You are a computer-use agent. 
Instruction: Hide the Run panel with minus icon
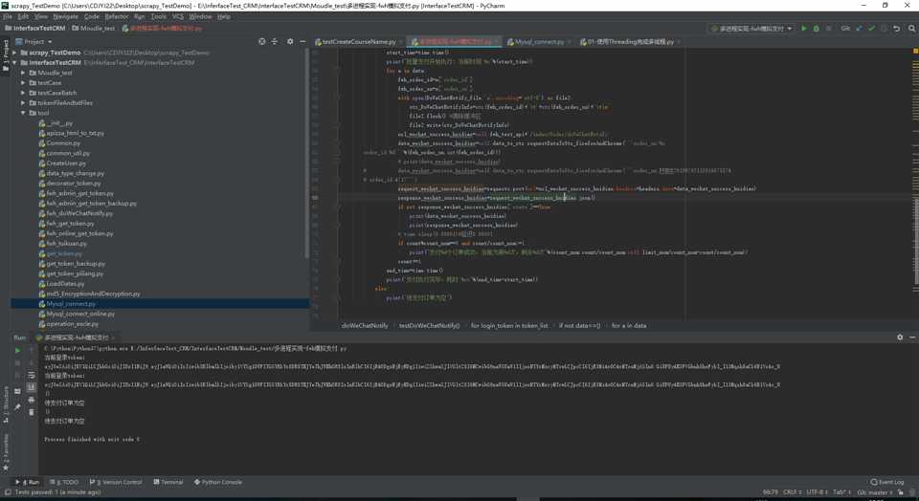(912, 338)
